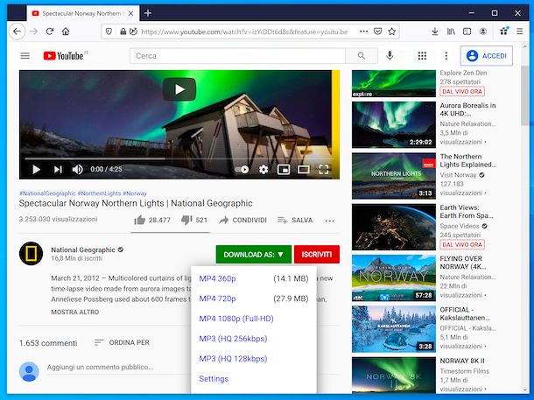
Task: Open YouTube apps grid icon
Action: [x=422, y=56]
